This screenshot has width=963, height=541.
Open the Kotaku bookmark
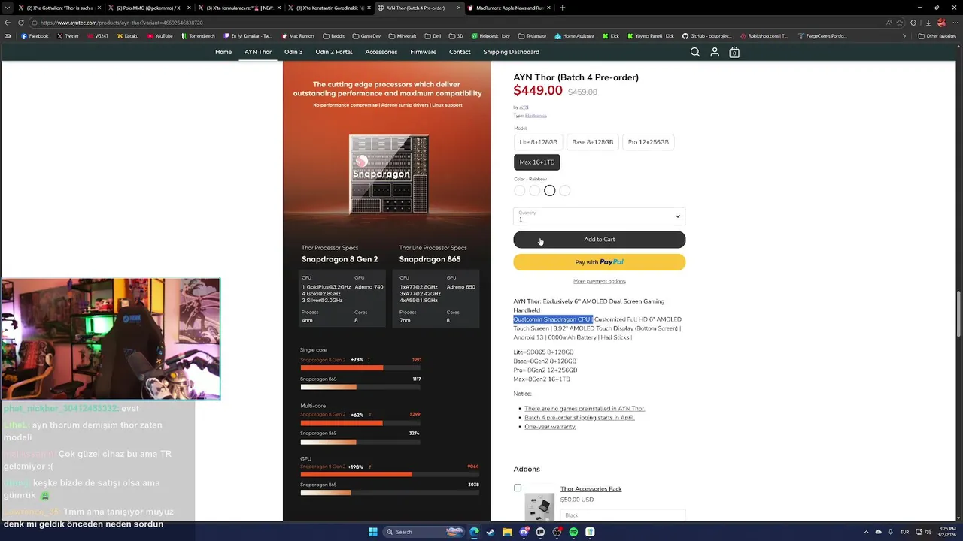(x=127, y=35)
